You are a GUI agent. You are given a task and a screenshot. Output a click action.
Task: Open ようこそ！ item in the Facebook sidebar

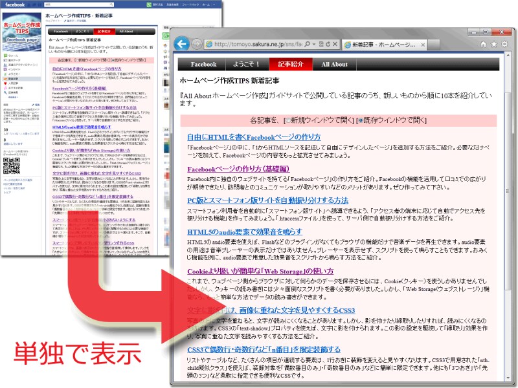tap(12, 74)
